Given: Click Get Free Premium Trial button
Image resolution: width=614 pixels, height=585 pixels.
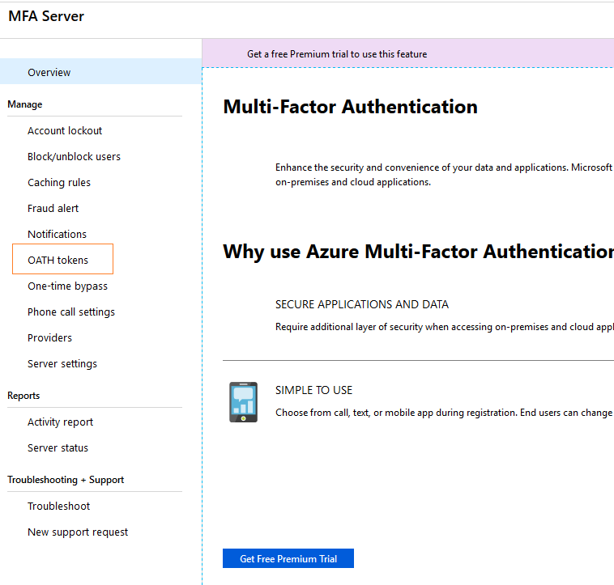Looking at the screenshot, I should [x=288, y=558].
